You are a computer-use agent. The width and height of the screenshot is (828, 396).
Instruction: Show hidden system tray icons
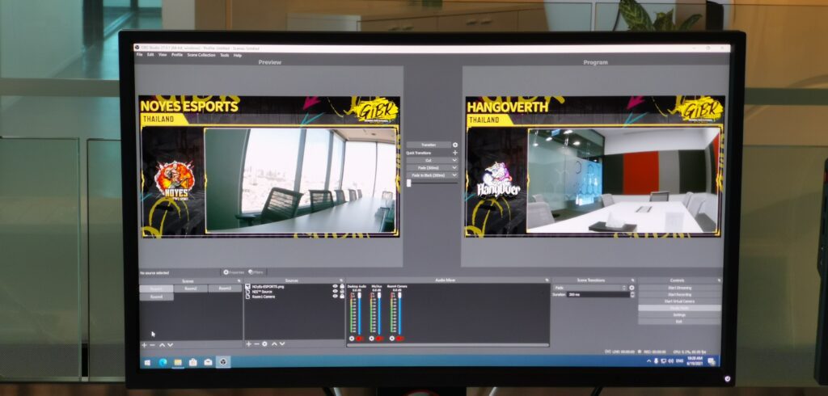(649, 361)
